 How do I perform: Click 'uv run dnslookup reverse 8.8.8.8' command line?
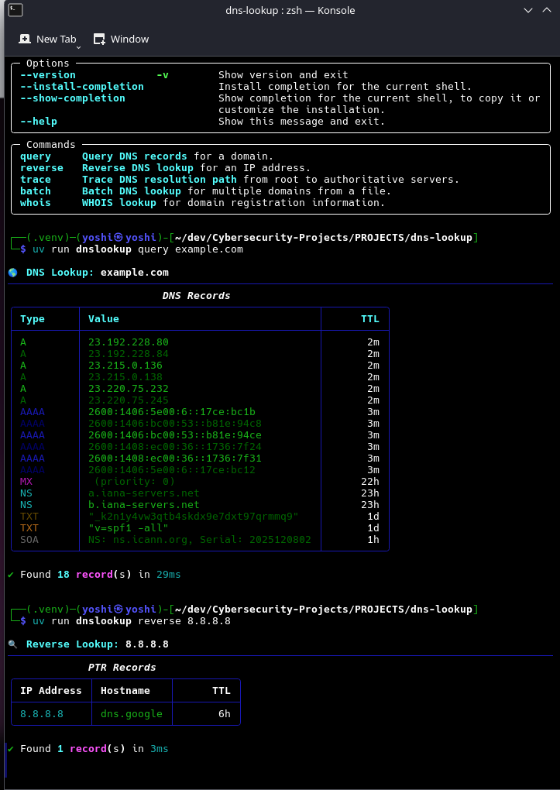132,620
